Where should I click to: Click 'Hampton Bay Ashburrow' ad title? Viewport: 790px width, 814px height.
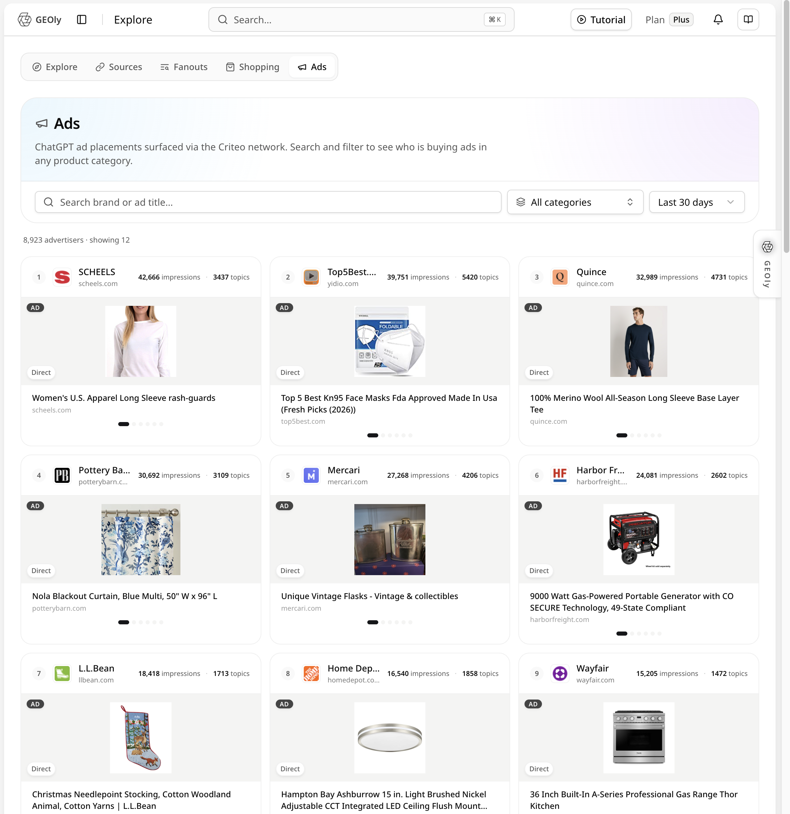click(x=384, y=800)
